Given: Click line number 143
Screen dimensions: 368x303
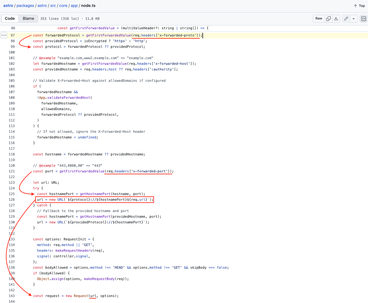Looking at the screenshot, I should point(12,296).
